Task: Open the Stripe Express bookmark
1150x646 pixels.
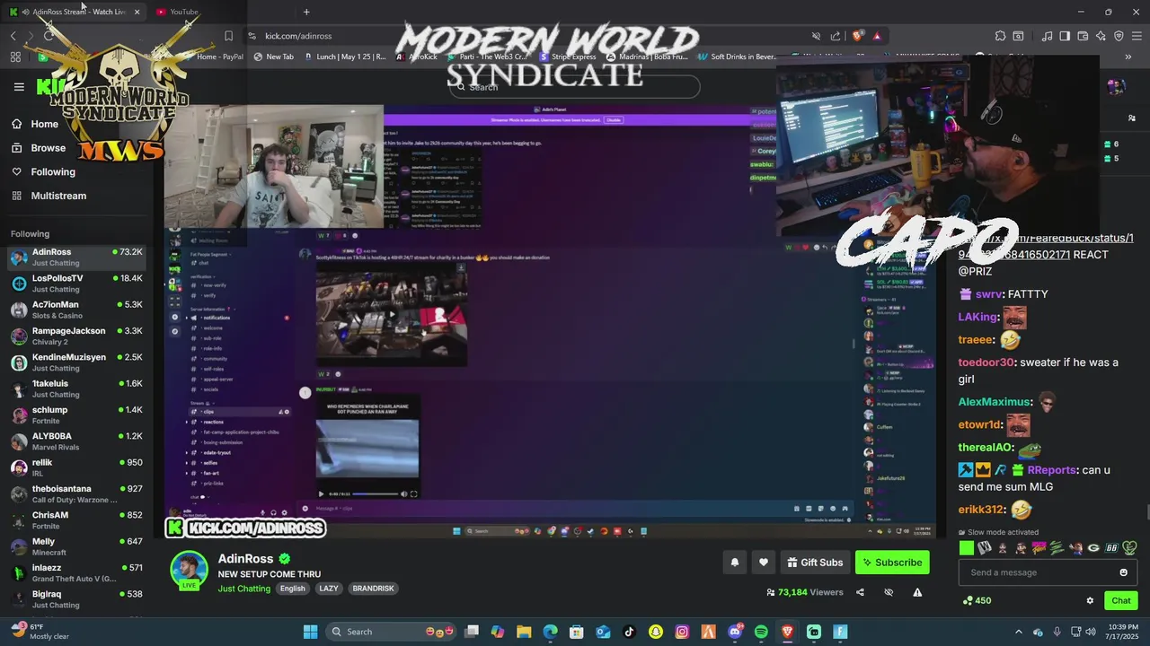Action: pyautogui.click(x=567, y=57)
